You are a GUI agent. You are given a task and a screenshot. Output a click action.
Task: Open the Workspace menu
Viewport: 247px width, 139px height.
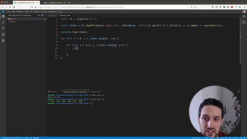[52, 12]
